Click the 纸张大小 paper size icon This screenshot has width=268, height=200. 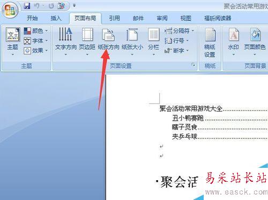click(132, 34)
